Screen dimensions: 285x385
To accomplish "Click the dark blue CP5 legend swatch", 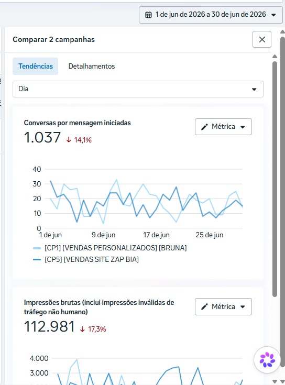I will click(x=37, y=259).
